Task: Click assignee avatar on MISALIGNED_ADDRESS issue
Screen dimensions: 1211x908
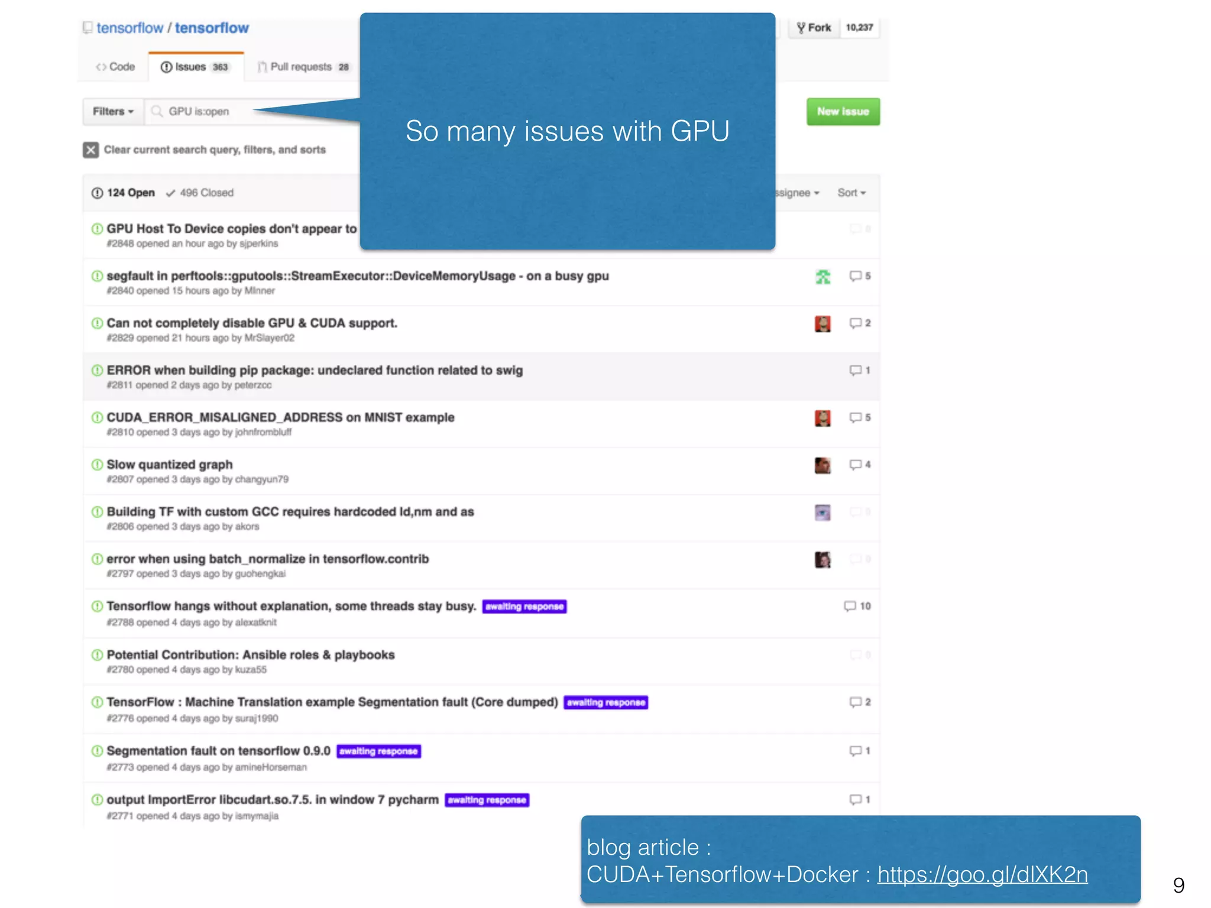Action: point(823,418)
